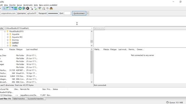Click the reconnect to last server icon
This screenshot has width=186, height=104.
[x=35, y=8]
